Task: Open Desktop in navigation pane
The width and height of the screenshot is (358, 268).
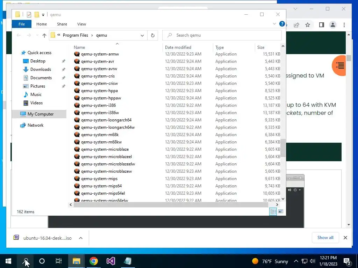Action: [38, 61]
